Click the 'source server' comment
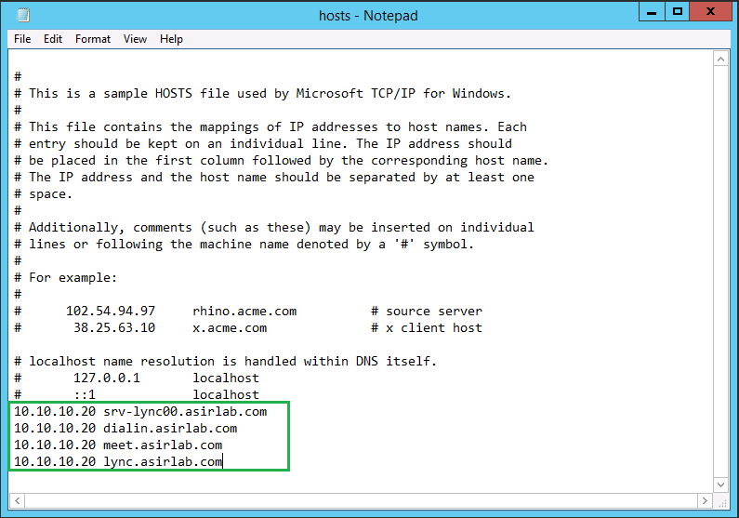This screenshot has width=739, height=518. click(427, 312)
